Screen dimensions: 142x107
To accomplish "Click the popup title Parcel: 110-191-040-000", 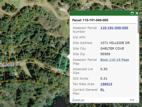I will click(90, 20).
